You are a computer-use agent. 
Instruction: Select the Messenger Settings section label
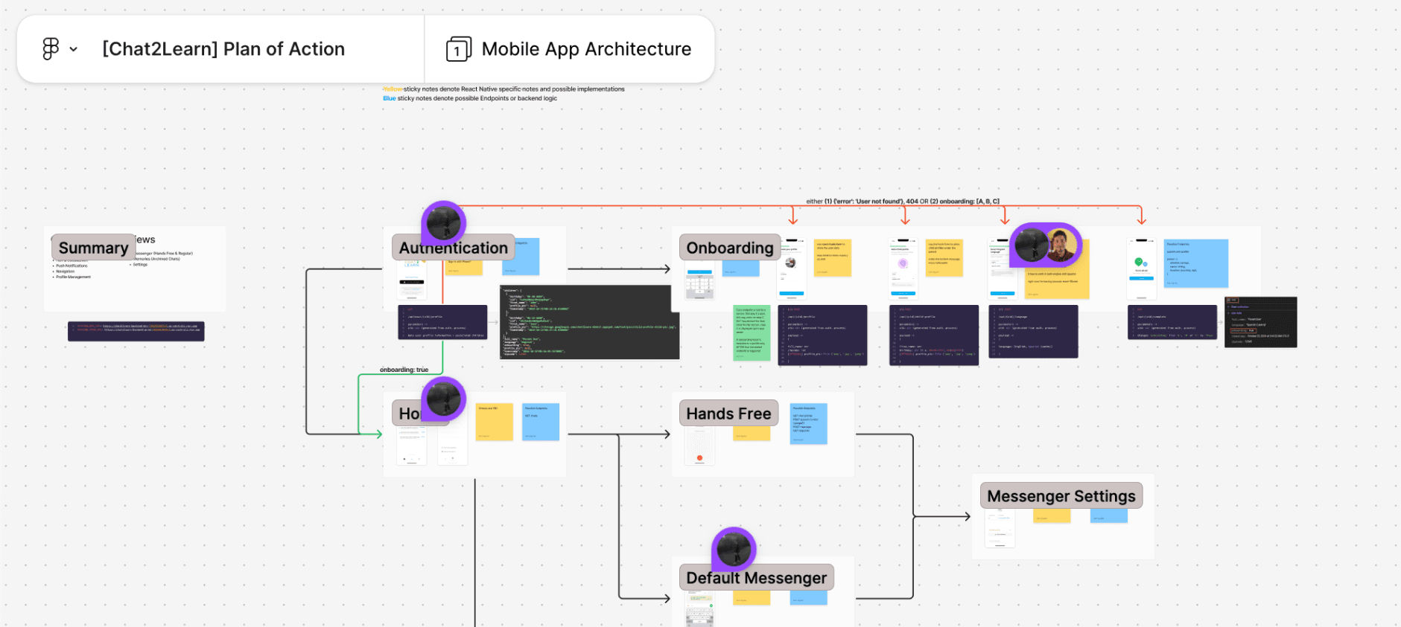1061,496
